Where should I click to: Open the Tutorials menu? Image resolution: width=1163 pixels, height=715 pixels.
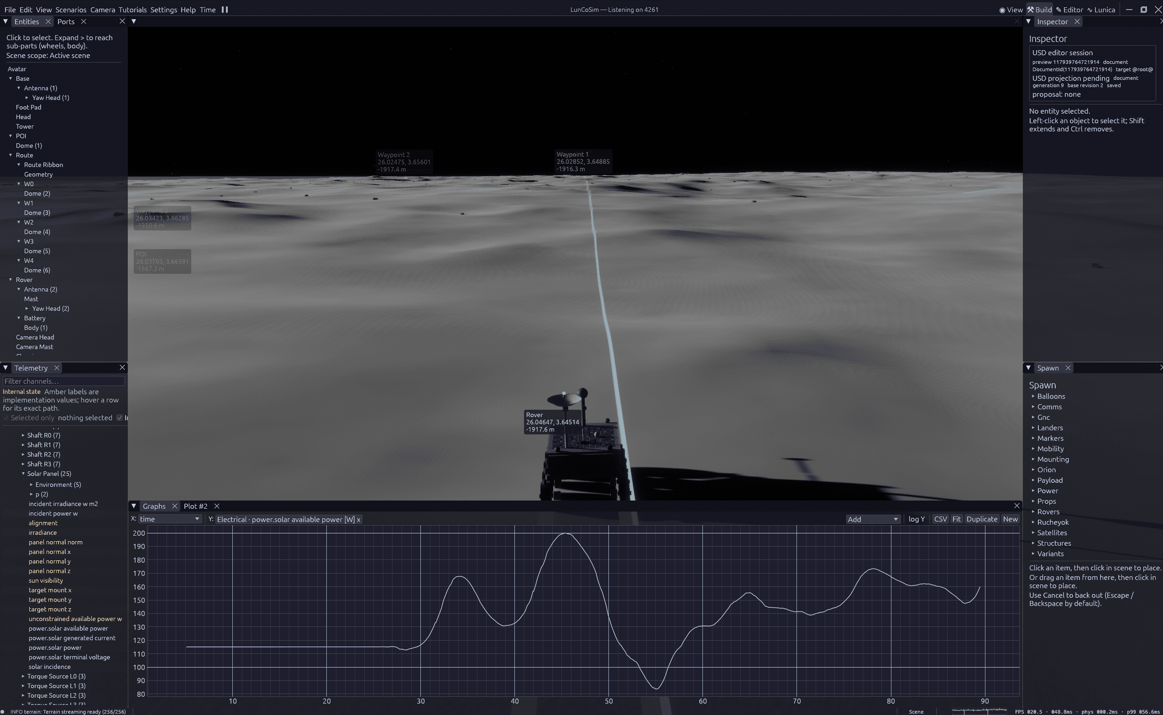click(132, 10)
